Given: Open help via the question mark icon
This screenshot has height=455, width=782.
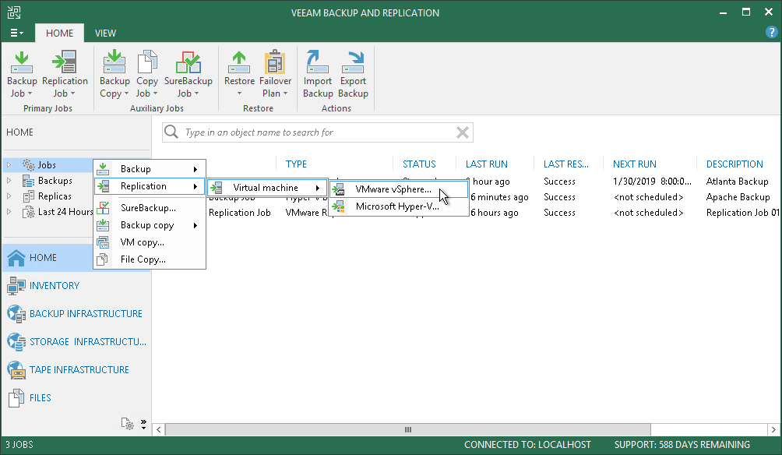Looking at the screenshot, I should pos(771,33).
